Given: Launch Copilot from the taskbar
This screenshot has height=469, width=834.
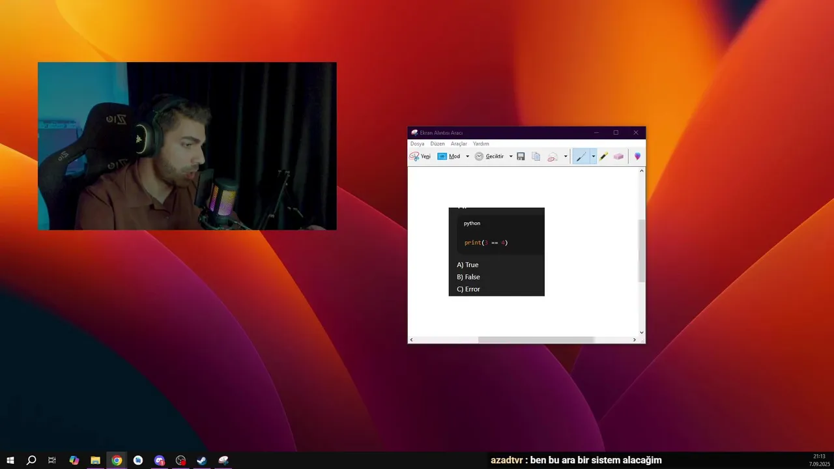Looking at the screenshot, I should [x=74, y=461].
